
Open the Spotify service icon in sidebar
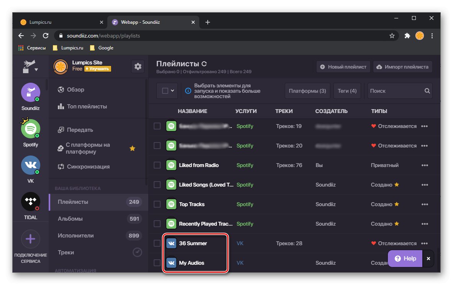pyautogui.click(x=30, y=129)
